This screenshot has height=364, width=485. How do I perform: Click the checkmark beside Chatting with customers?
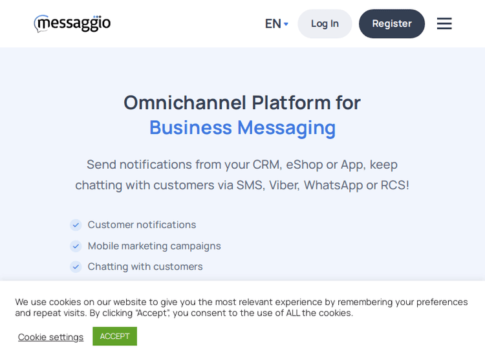pyautogui.click(x=76, y=266)
